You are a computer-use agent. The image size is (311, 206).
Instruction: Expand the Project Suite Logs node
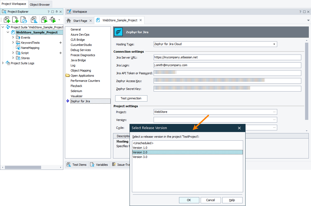(x=3, y=63)
